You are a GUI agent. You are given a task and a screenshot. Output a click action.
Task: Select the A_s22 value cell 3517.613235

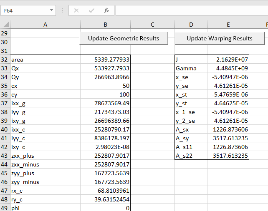click(228, 156)
